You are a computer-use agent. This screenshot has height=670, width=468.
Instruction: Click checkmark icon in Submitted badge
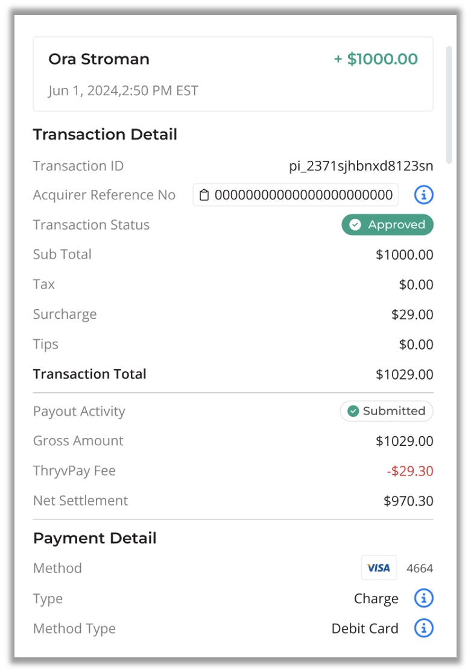(353, 411)
